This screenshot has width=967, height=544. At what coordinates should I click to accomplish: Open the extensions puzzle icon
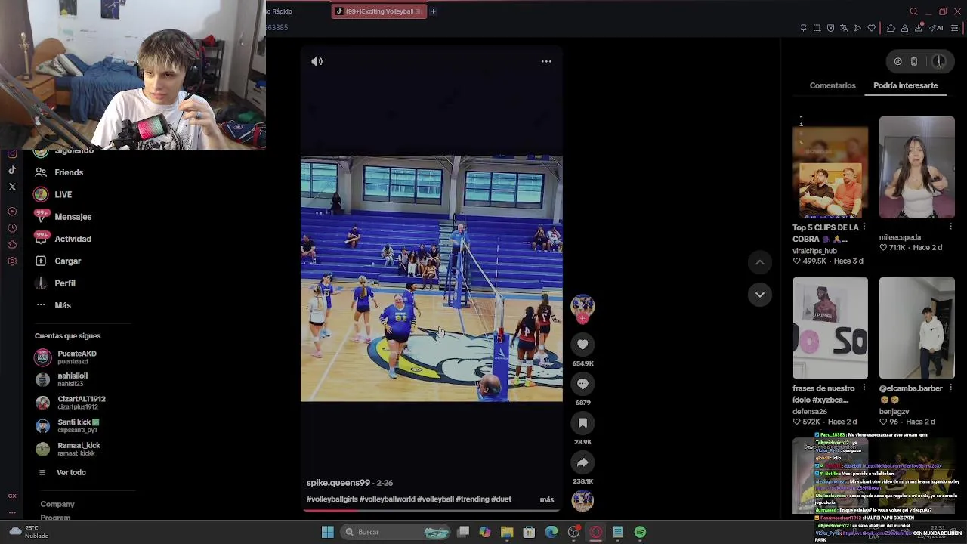pos(891,28)
